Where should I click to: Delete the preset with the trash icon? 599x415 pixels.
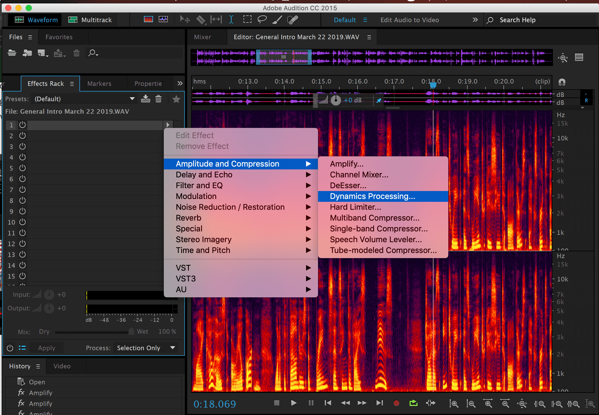click(x=158, y=99)
